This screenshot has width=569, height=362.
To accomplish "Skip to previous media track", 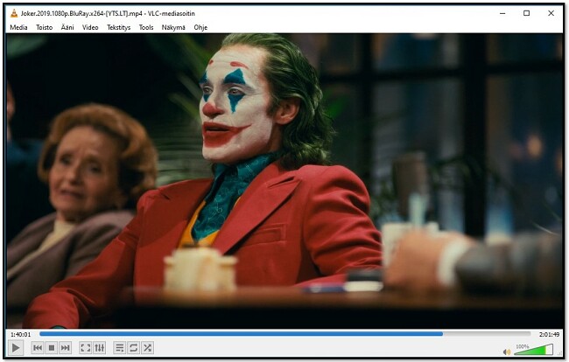I will [38, 348].
